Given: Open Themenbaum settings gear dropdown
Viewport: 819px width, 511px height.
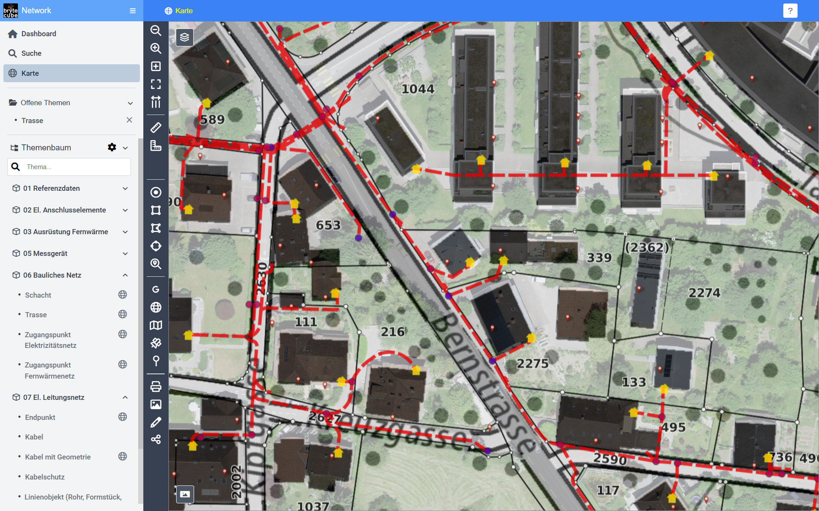Looking at the screenshot, I should pyautogui.click(x=112, y=147).
